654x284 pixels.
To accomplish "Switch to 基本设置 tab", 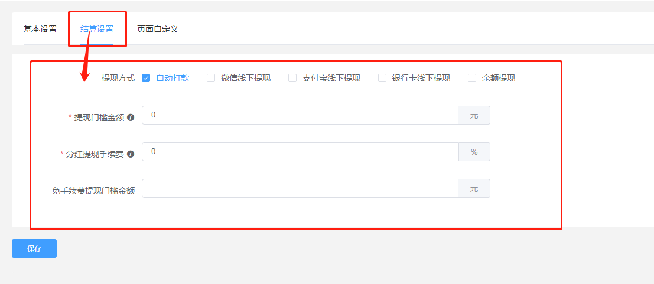I will click(40, 29).
